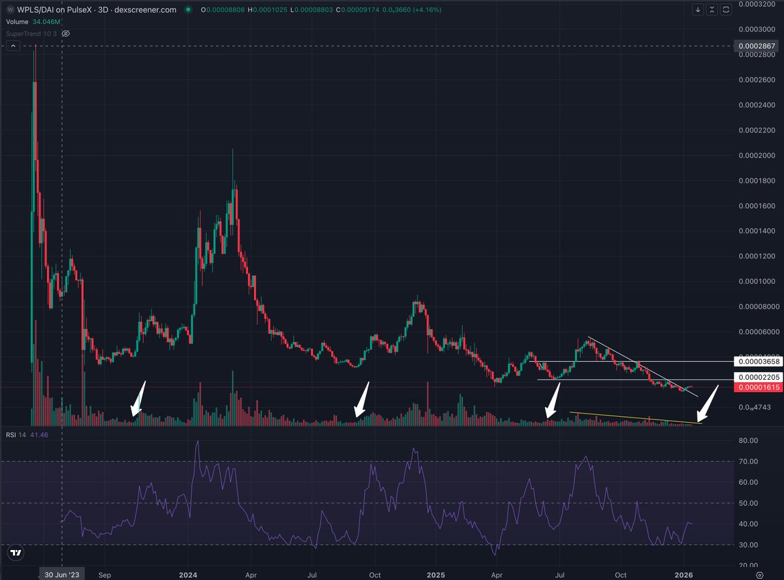Click the 0.0003200 price scale label
Screen dimensions: 784x580
pos(757,4)
